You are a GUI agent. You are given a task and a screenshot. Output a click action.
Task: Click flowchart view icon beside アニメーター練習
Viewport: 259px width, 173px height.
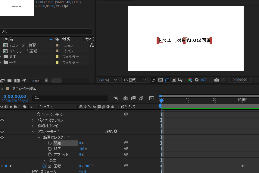pyautogui.click(x=92, y=45)
